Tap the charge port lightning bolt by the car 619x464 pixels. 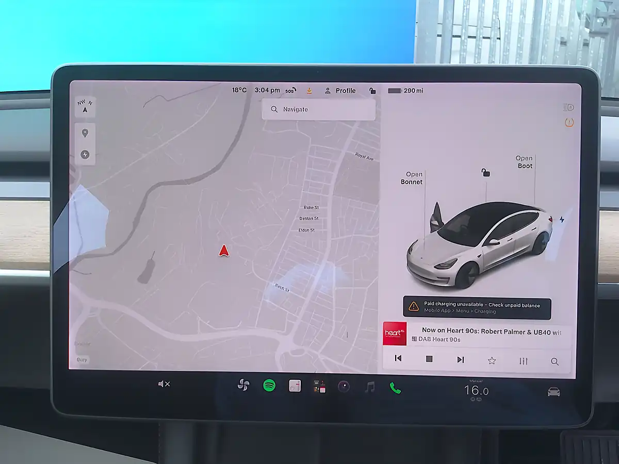[x=562, y=219]
